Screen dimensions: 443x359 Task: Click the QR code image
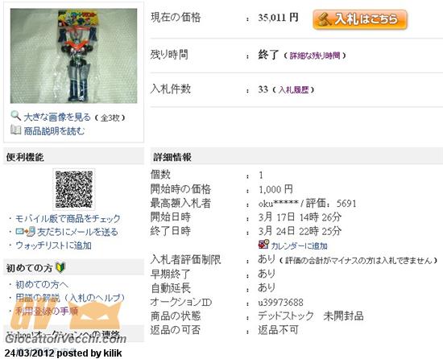tap(74, 189)
